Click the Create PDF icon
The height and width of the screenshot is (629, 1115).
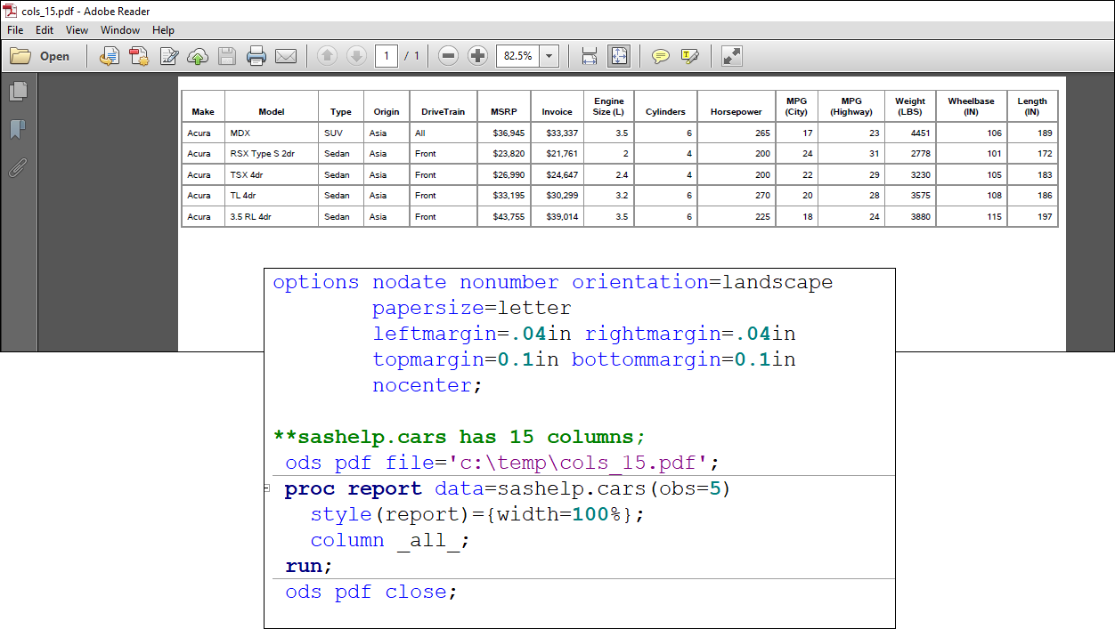(x=139, y=56)
